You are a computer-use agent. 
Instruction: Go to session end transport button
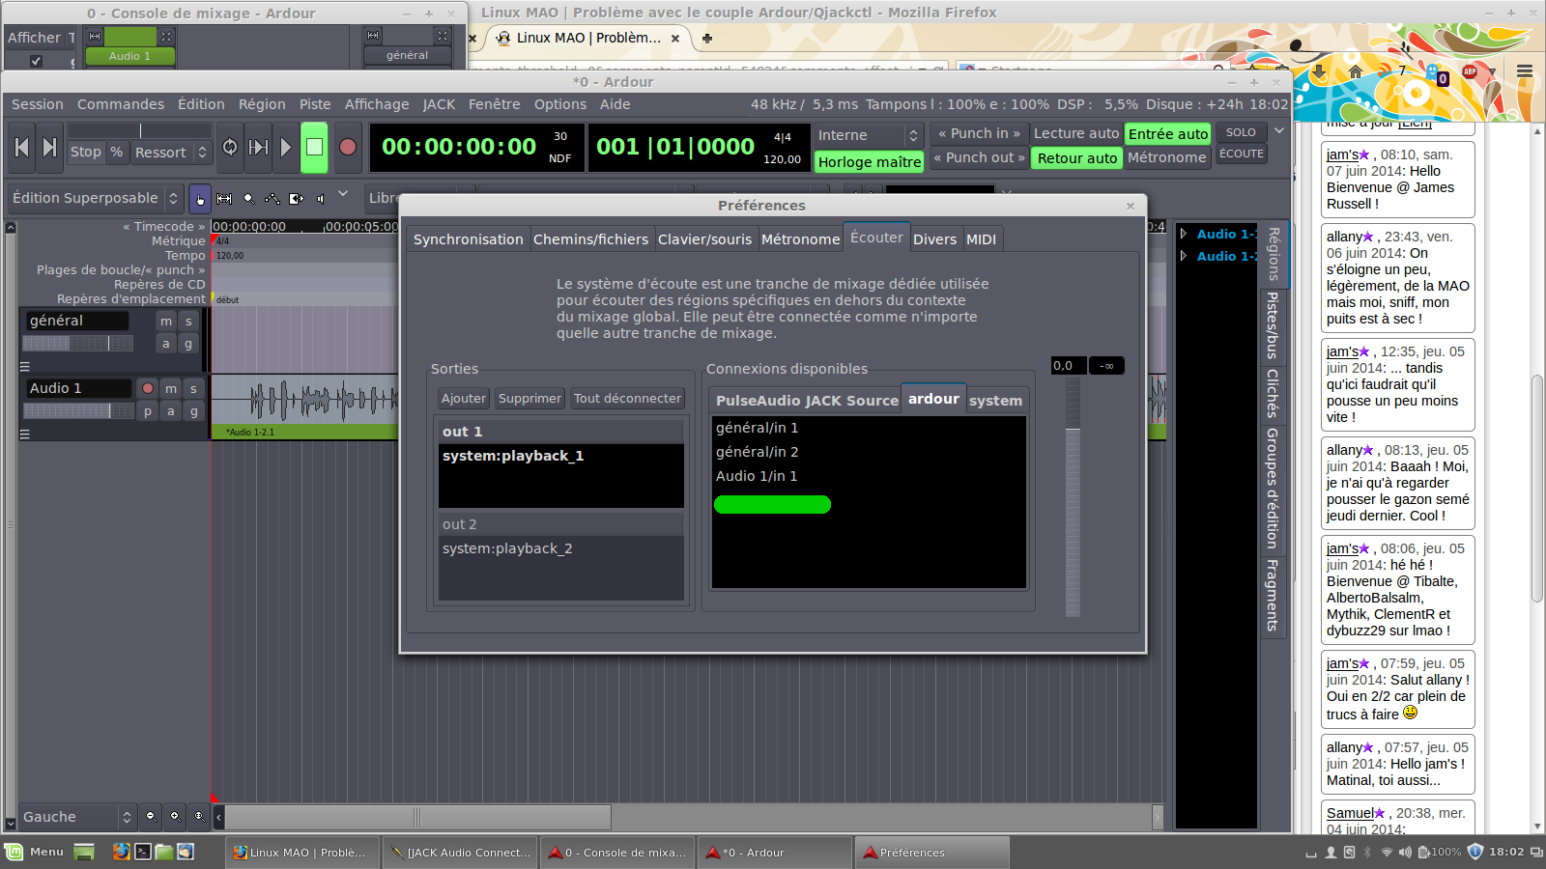50,147
